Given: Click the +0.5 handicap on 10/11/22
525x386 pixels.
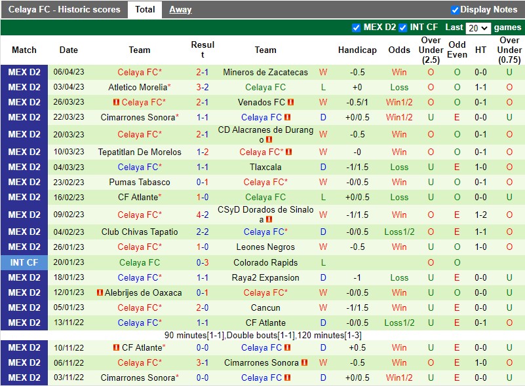Looking at the screenshot, I should click(x=357, y=348).
